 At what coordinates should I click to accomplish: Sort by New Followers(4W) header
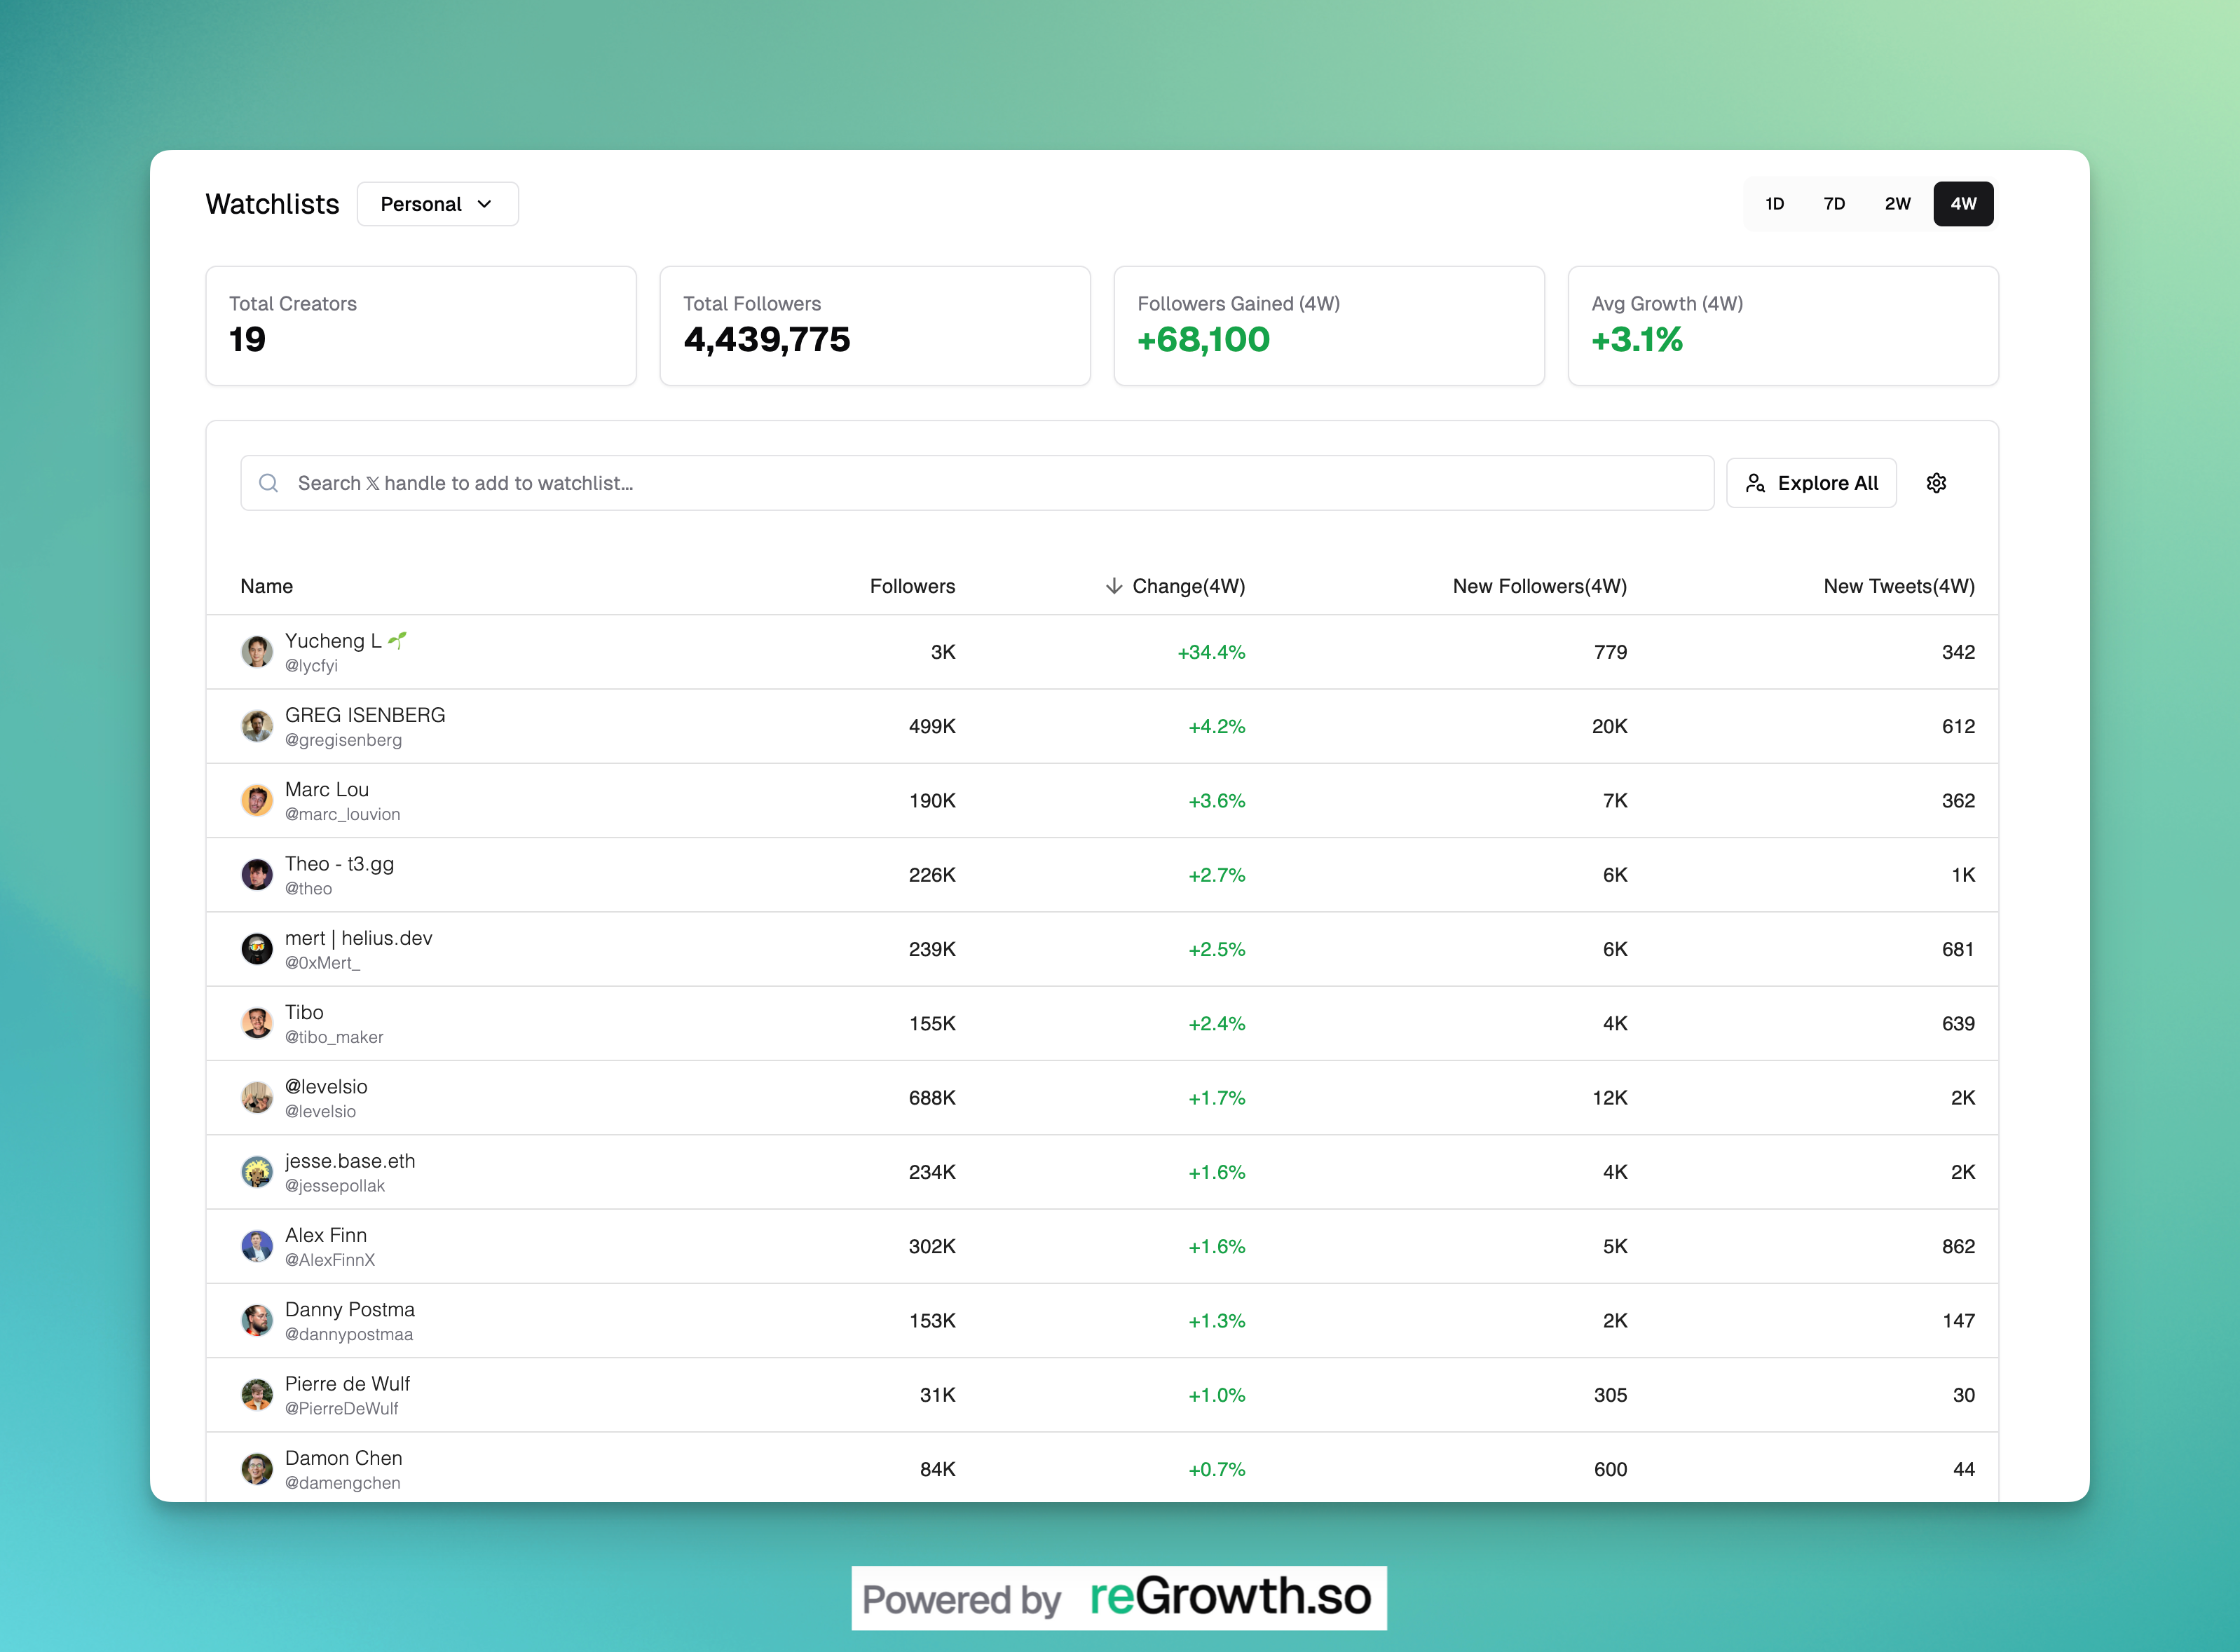click(1539, 586)
